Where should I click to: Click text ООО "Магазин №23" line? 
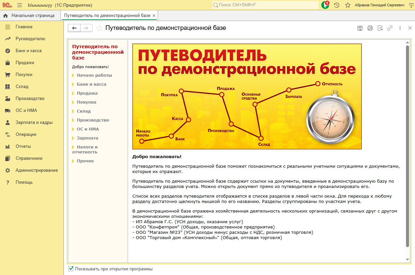(223, 232)
